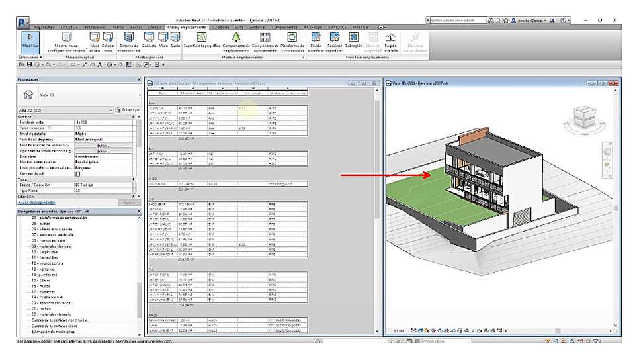Click the project browser vertical scrollbar

click(x=140, y=300)
